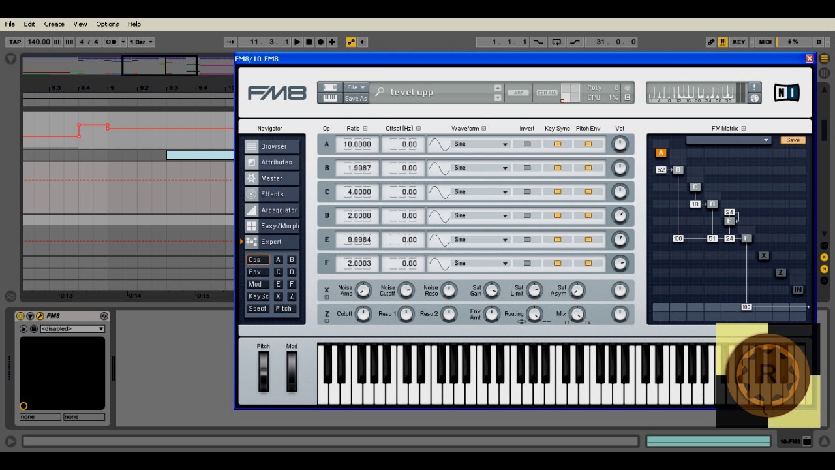
Task: Open the Easy/Morph page in Navigator
Action: [x=272, y=226]
